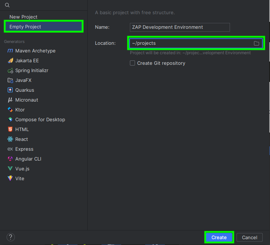Image resolution: width=270 pixels, height=245 pixels.
Task: Click the search magnifier icon
Action: (x=7, y=5)
